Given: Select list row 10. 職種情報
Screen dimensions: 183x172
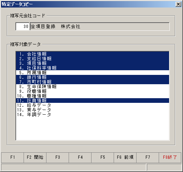Looking at the screenshot, I should pyautogui.click(x=93, y=96).
